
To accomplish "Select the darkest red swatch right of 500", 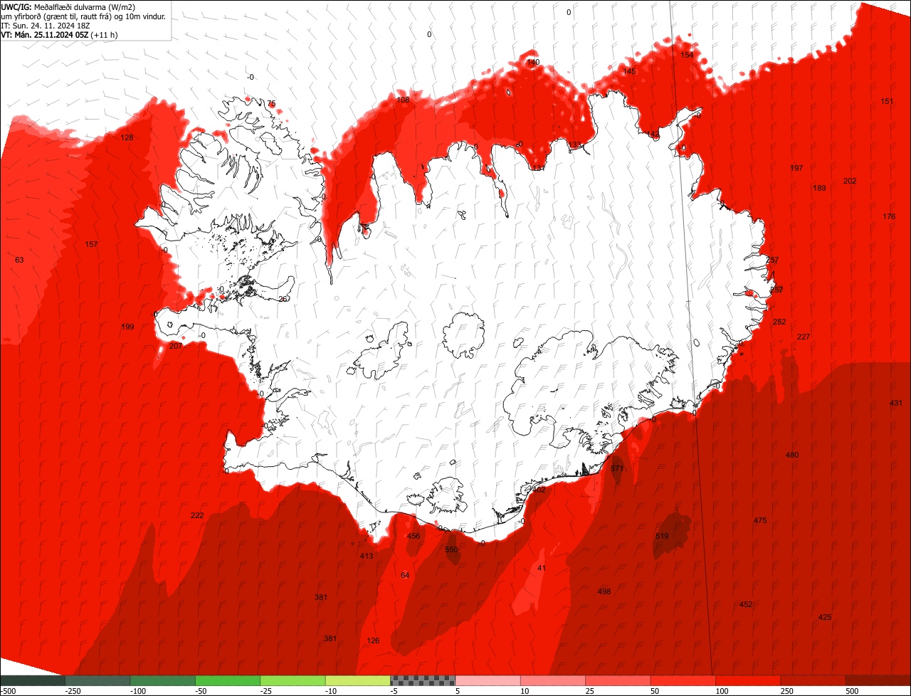I will pos(878,680).
